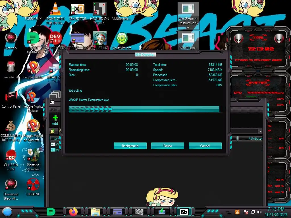This screenshot has width=291, height=218.
Task: Launch Plants vs Zombies
Action: pyautogui.click(x=33, y=160)
